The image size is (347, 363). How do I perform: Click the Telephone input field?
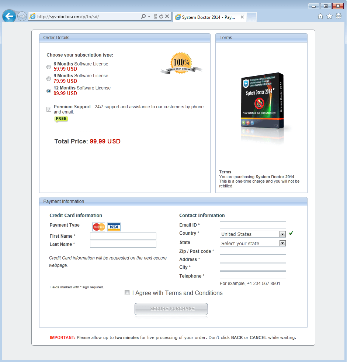(253, 275)
